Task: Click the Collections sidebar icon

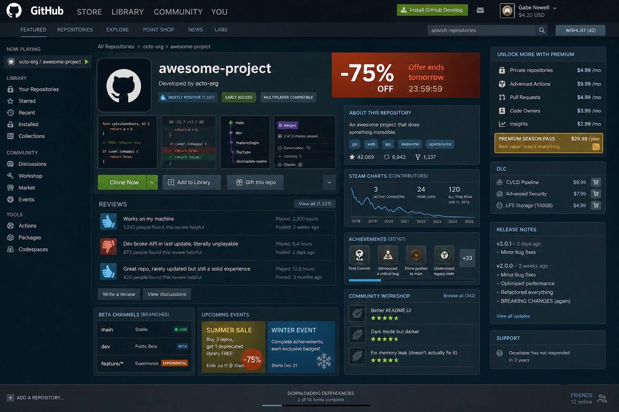Action: (x=10, y=136)
